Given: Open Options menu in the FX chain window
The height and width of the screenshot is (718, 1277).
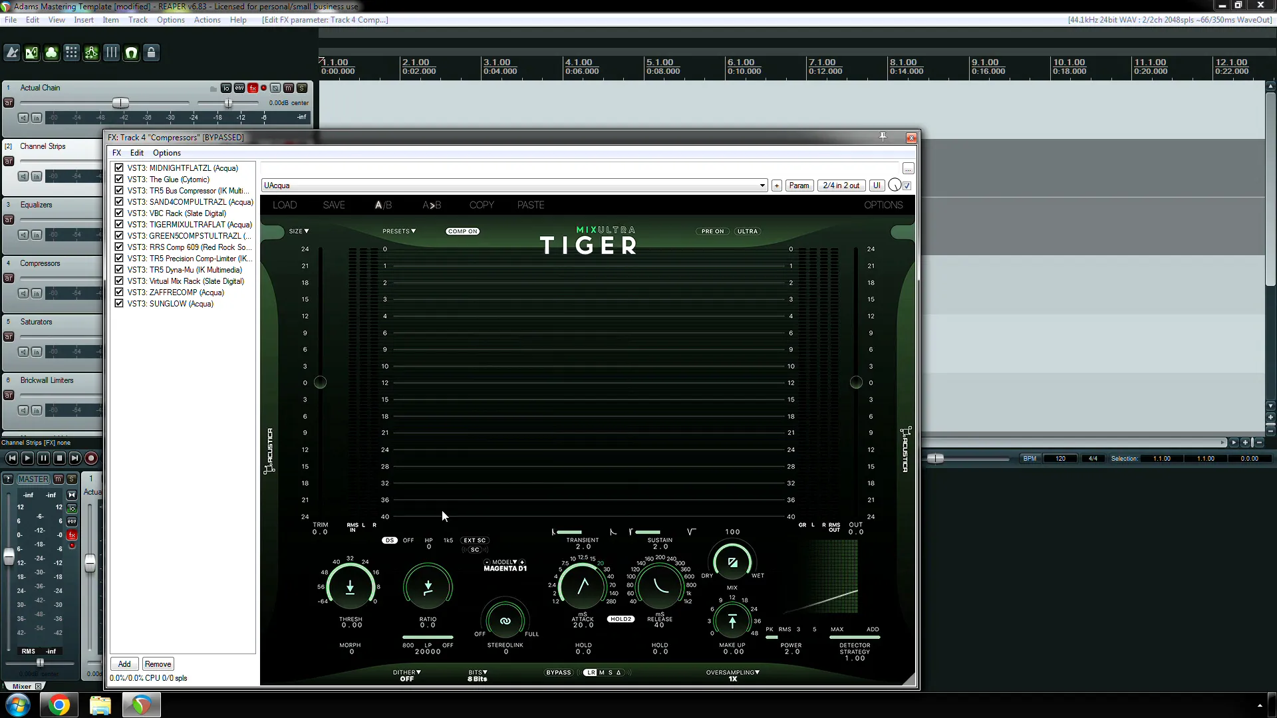Looking at the screenshot, I should (x=167, y=153).
